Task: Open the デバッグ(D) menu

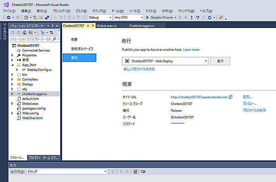Action: point(99,11)
